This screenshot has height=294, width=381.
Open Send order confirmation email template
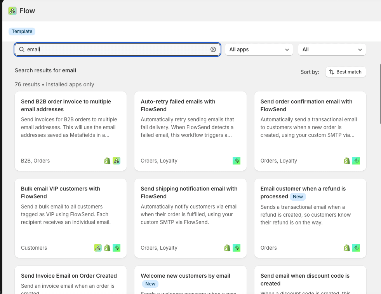[310, 131]
